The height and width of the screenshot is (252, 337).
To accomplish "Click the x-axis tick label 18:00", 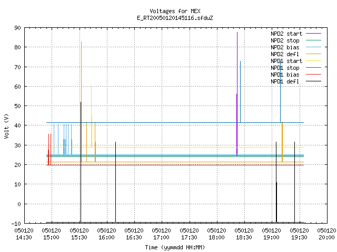I will 216,237.
